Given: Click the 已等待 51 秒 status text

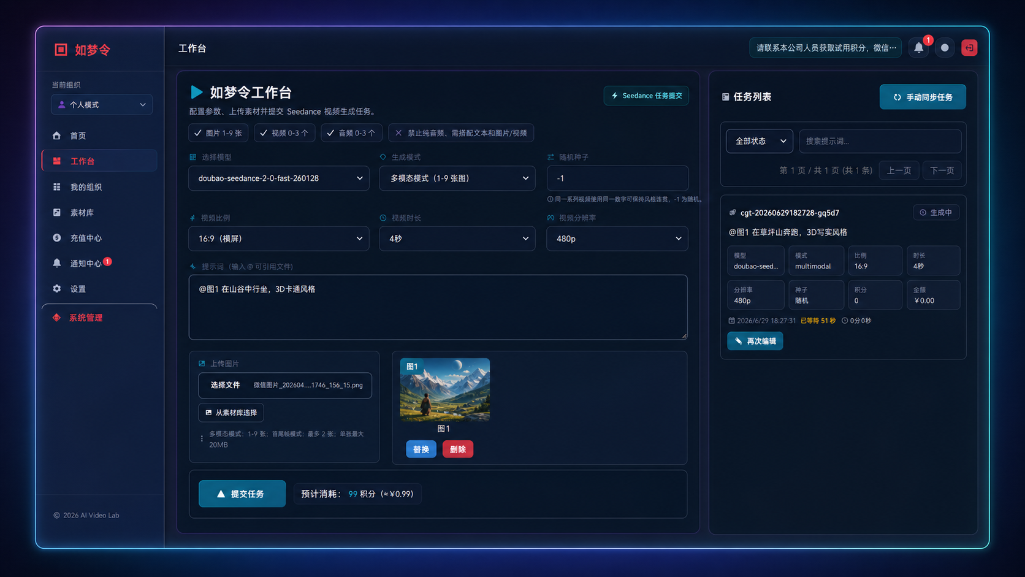Looking at the screenshot, I should point(818,321).
